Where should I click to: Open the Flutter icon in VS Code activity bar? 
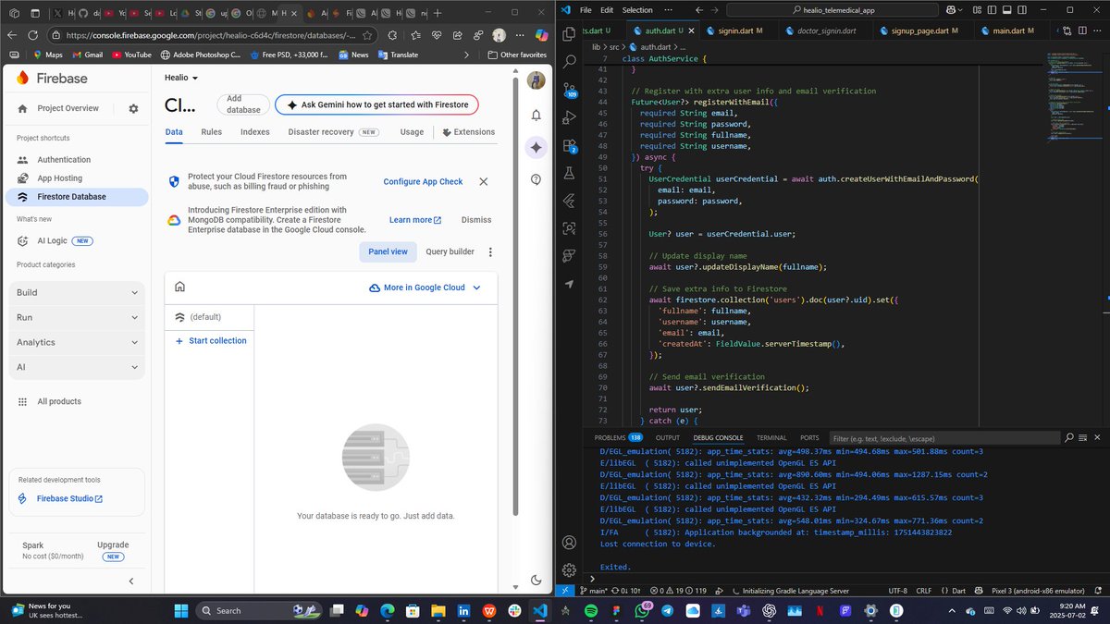[569, 201]
